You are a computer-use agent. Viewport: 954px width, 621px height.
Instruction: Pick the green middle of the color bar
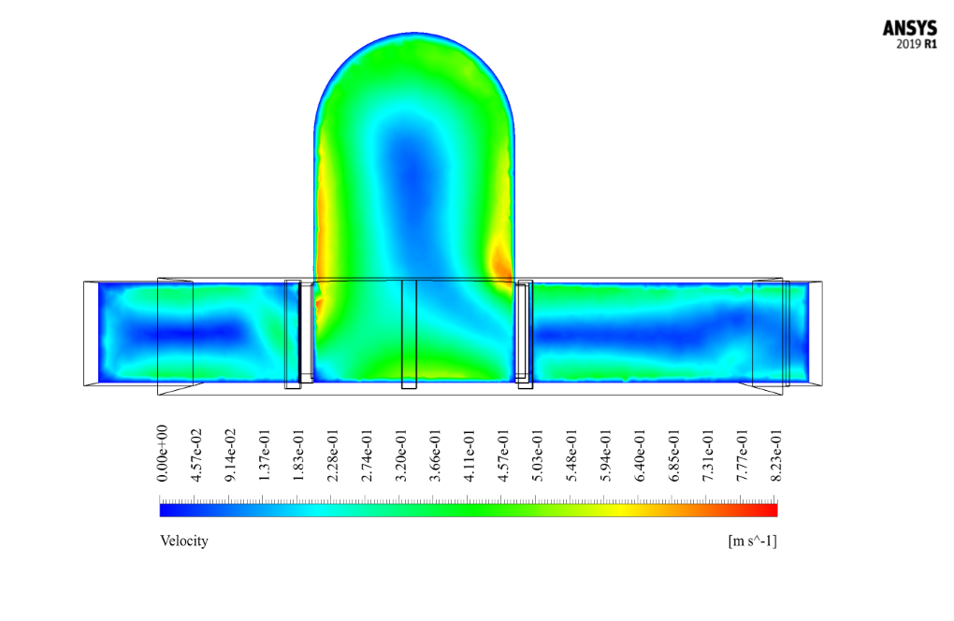(x=468, y=510)
